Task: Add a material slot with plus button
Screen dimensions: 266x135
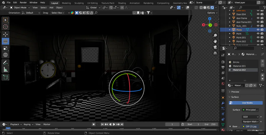Action: 262,61
